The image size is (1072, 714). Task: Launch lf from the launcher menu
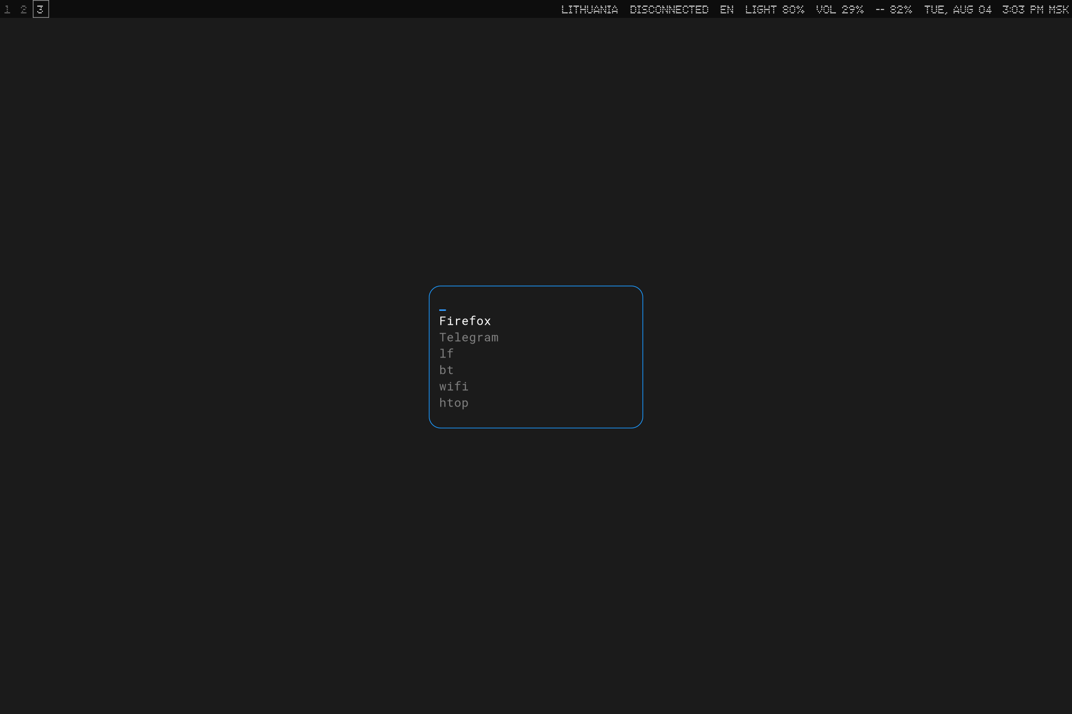click(446, 354)
